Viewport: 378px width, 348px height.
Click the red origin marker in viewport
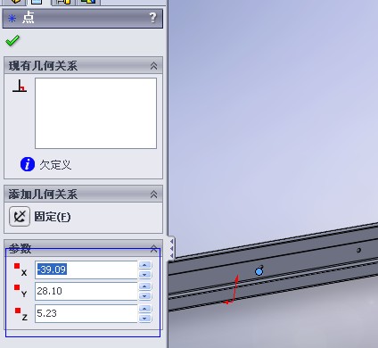click(x=232, y=290)
